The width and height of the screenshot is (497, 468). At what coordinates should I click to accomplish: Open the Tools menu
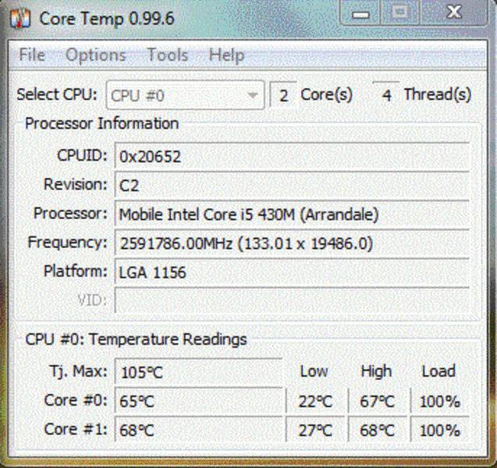coord(168,55)
